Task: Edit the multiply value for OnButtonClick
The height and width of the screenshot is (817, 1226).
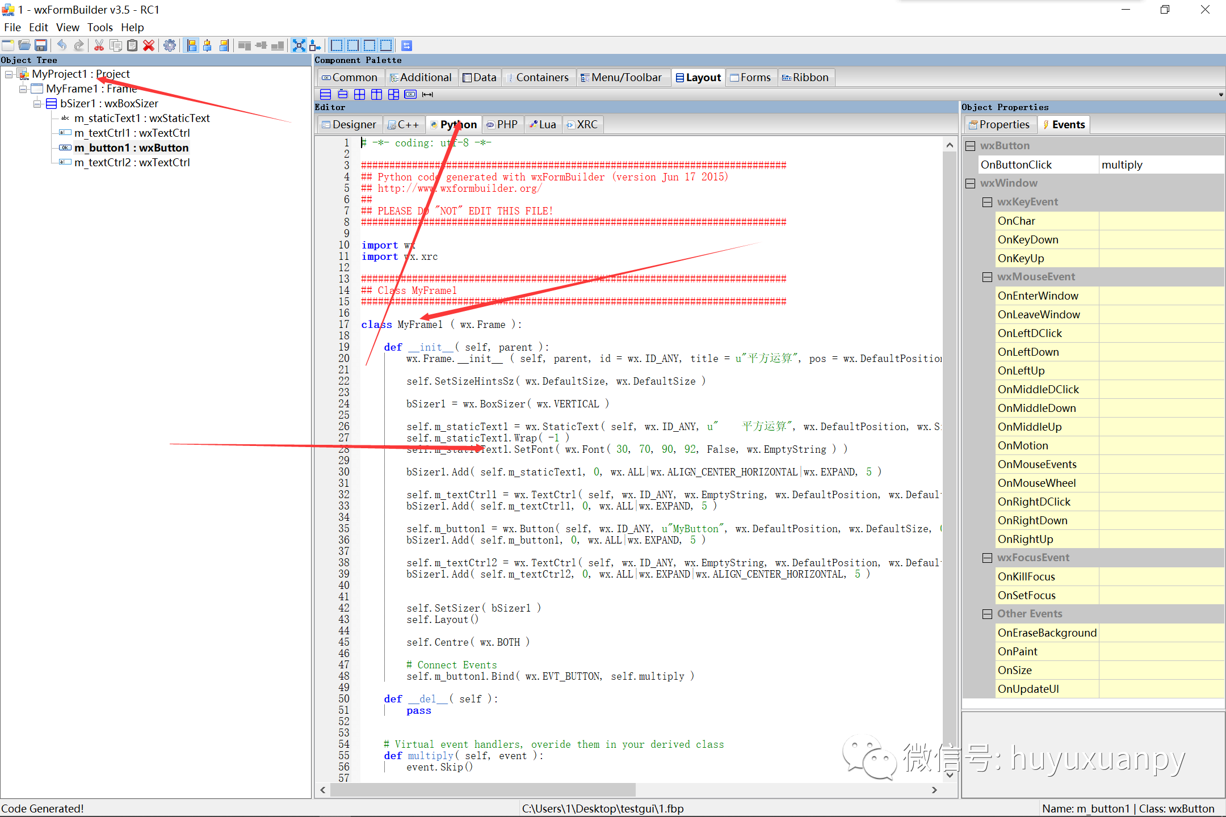Action: click(x=1161, y=165)
